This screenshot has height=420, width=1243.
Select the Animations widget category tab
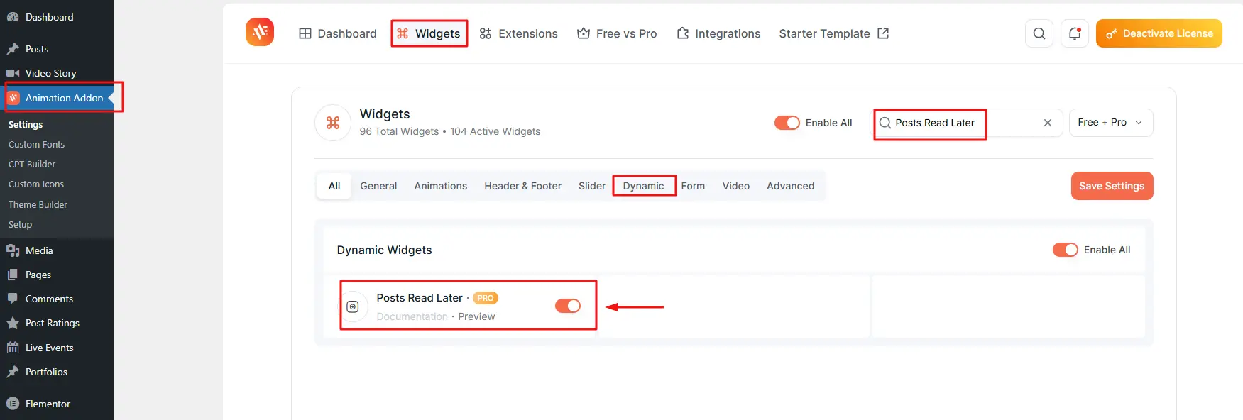(441, 186)
